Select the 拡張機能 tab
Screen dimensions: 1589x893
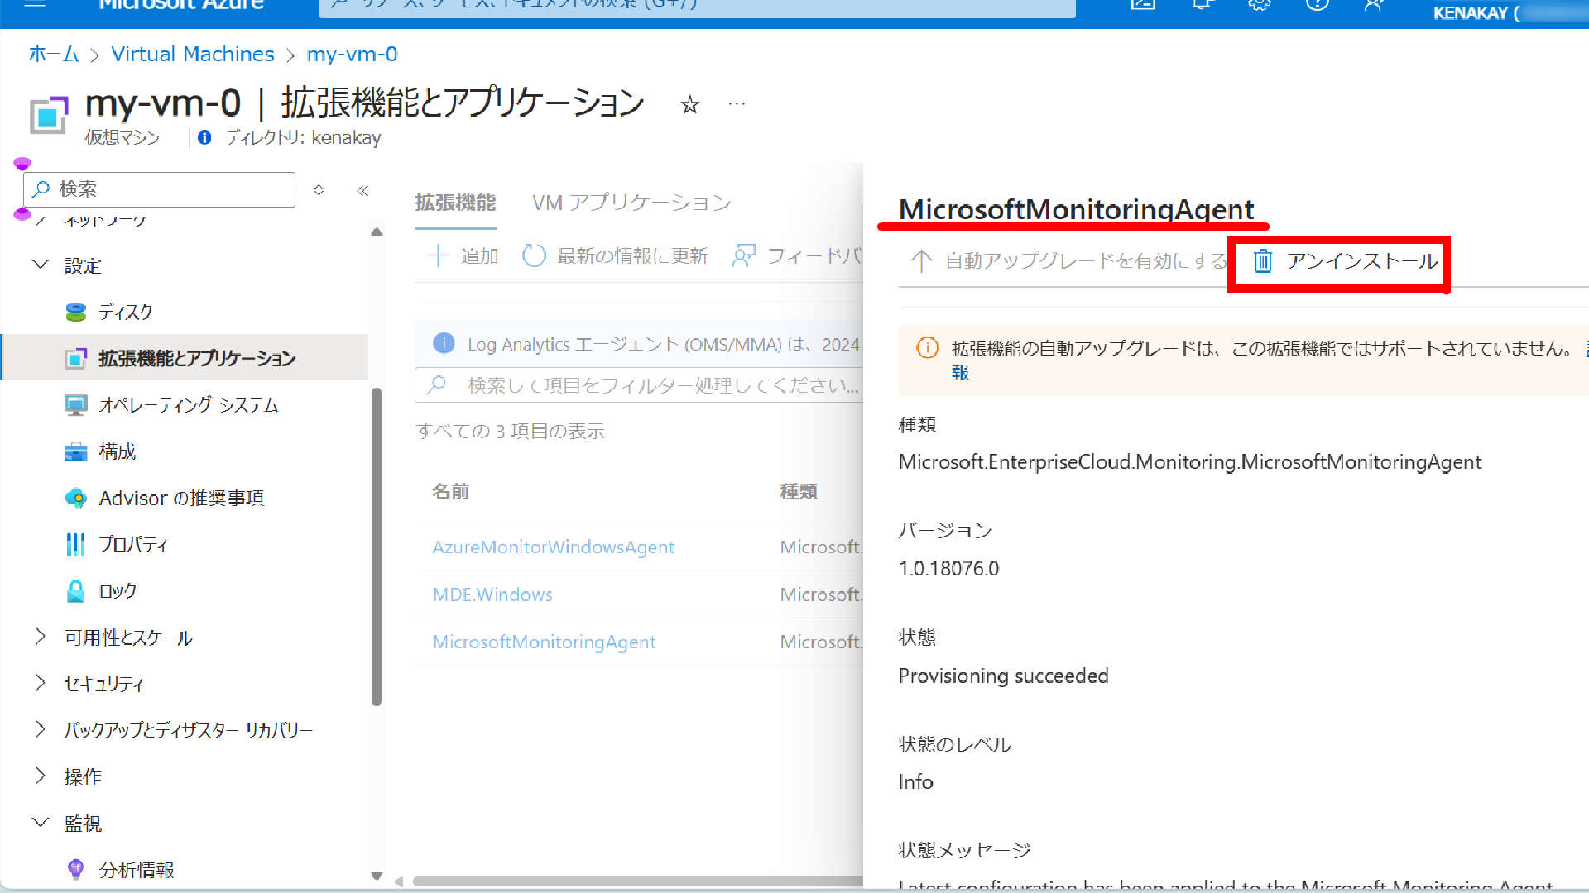click(455, 203)
